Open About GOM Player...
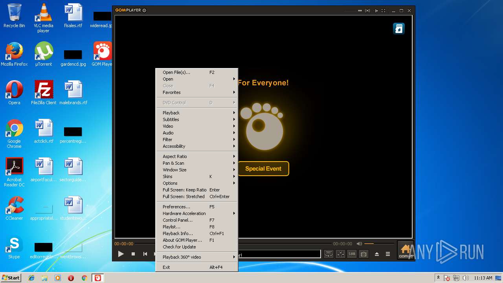Image resolution: width=503 pixels, height=283 pixels. [197, 240]
